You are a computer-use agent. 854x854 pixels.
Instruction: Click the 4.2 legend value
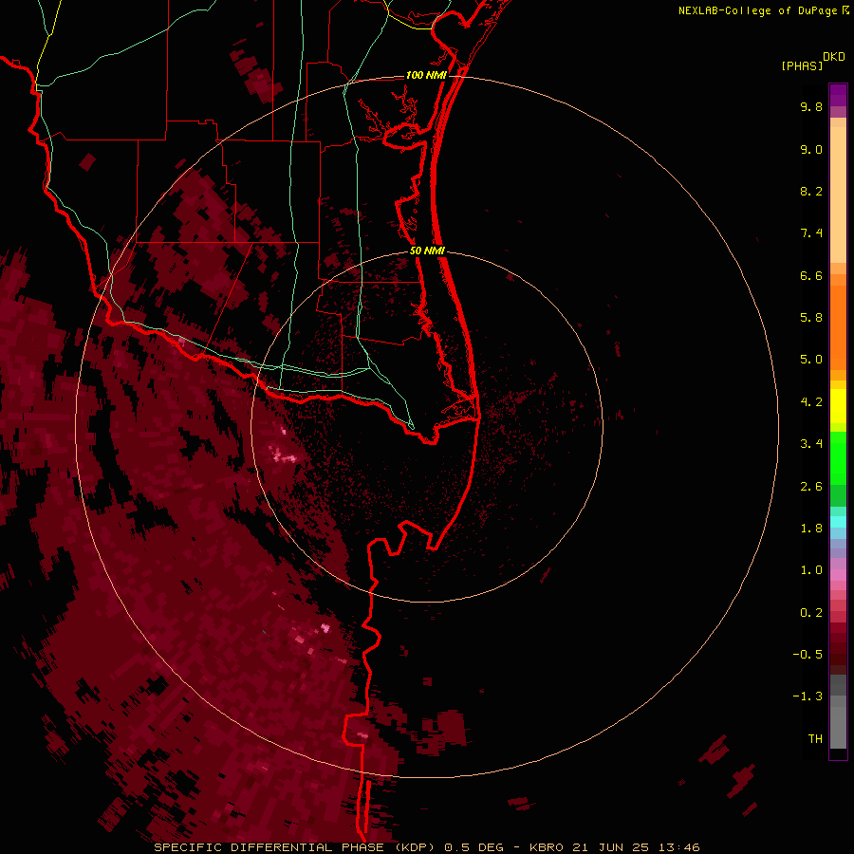click(x=811, y=402)
